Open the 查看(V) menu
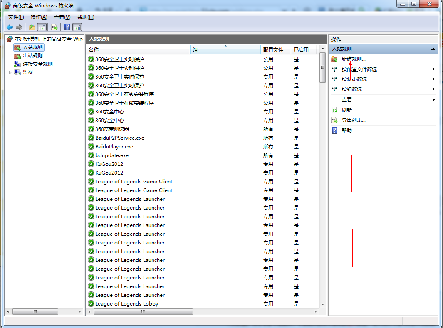Screen dimensions: 443x328 point(62,17)
